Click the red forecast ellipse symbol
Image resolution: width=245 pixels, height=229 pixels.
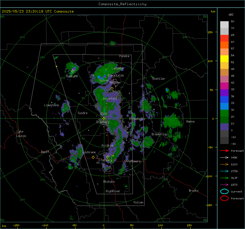point(224,198)
